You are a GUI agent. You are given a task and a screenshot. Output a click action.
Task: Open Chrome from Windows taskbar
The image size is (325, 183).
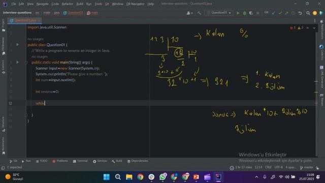coord(140,177)
